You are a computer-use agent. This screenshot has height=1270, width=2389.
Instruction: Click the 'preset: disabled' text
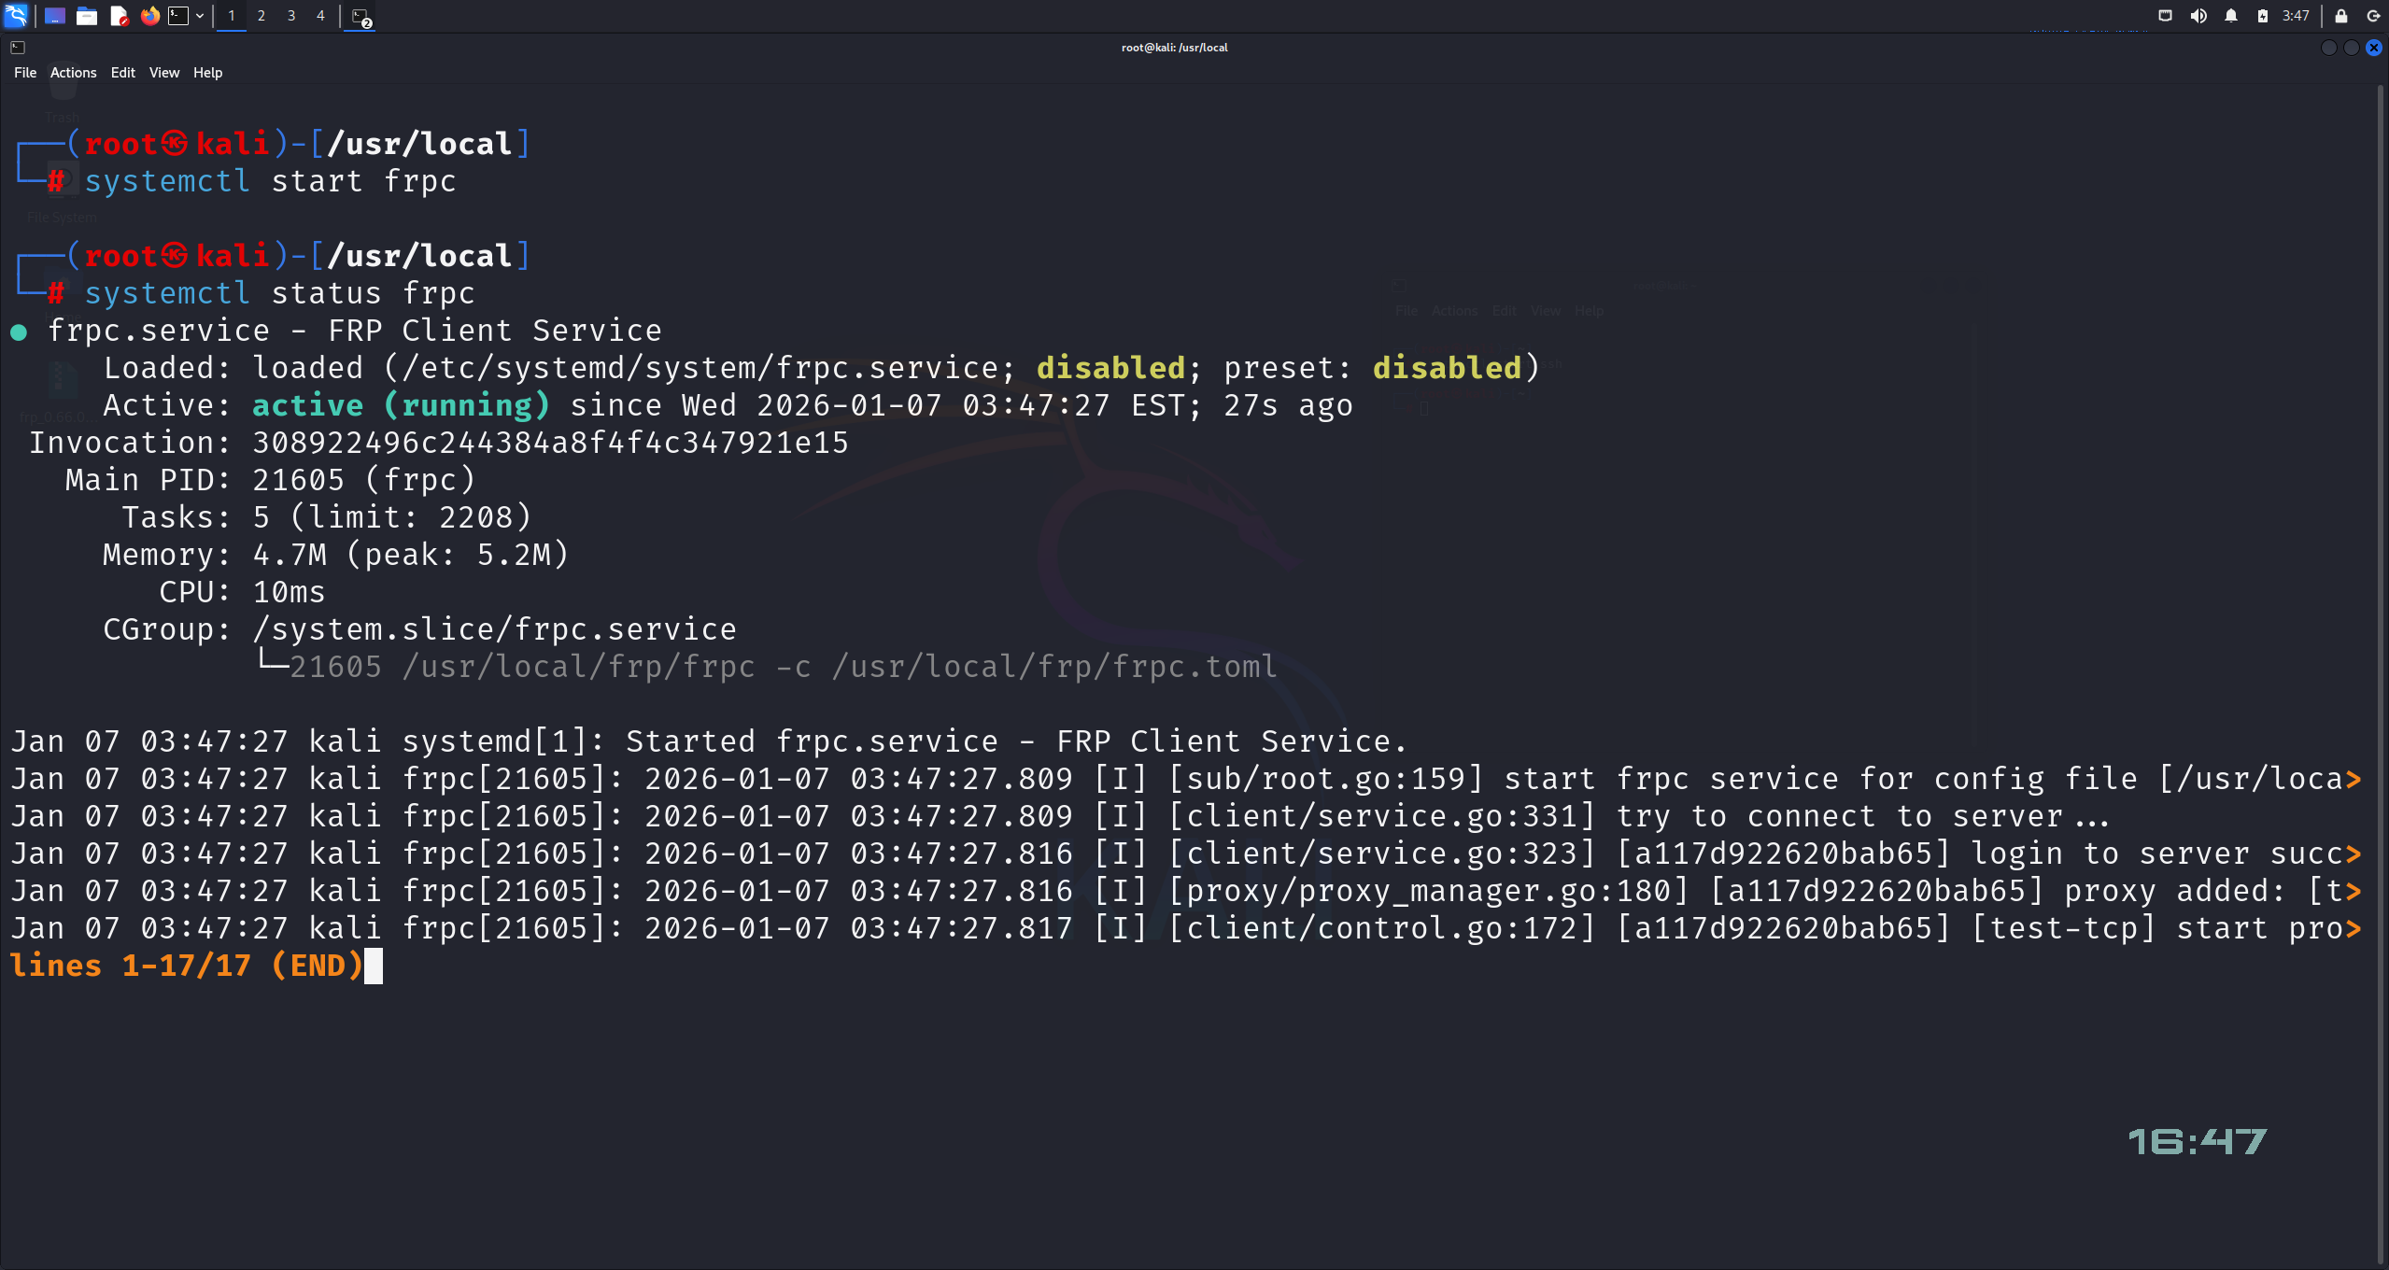point(1373,368)
